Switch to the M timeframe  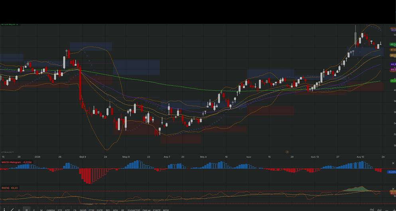pos(41,210)
